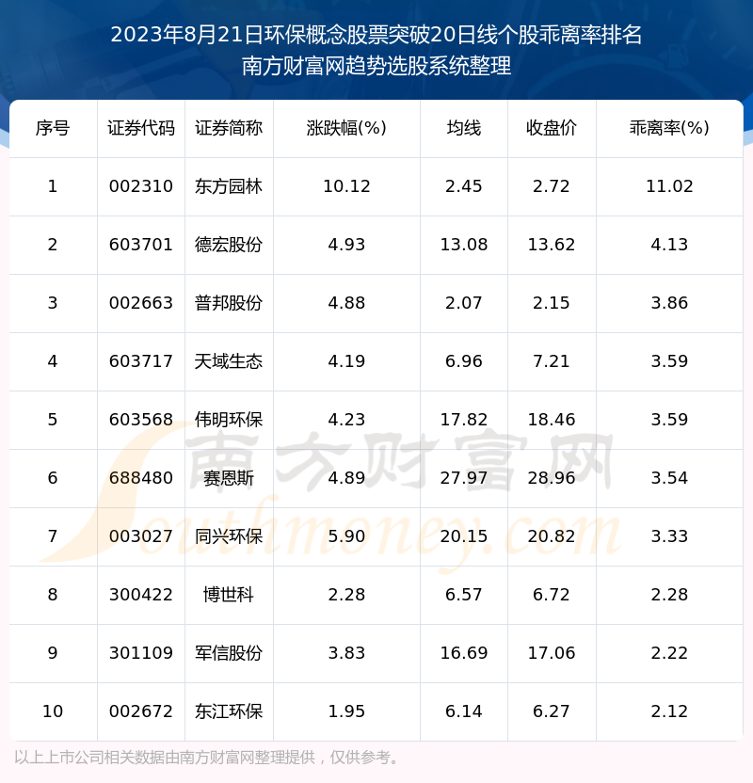Click the 乖离率(%) column header
This screenshot has height=783, width=753.
pyautogui.click(x=669, y=128)
